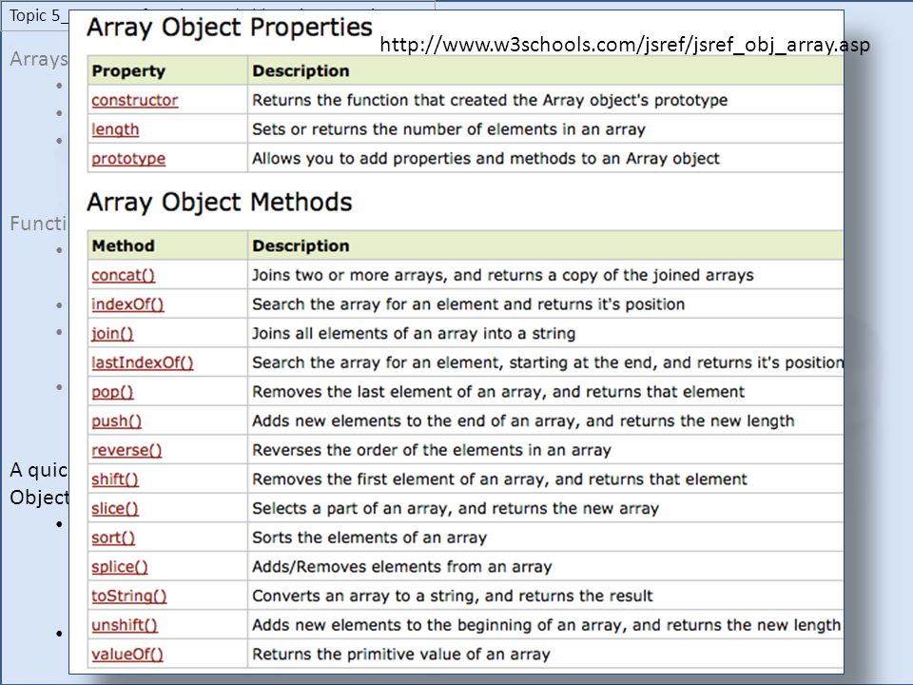This screenshot has width=913, height=685.
Task: Select the shift() method link
Action: [x=115, y=479]
